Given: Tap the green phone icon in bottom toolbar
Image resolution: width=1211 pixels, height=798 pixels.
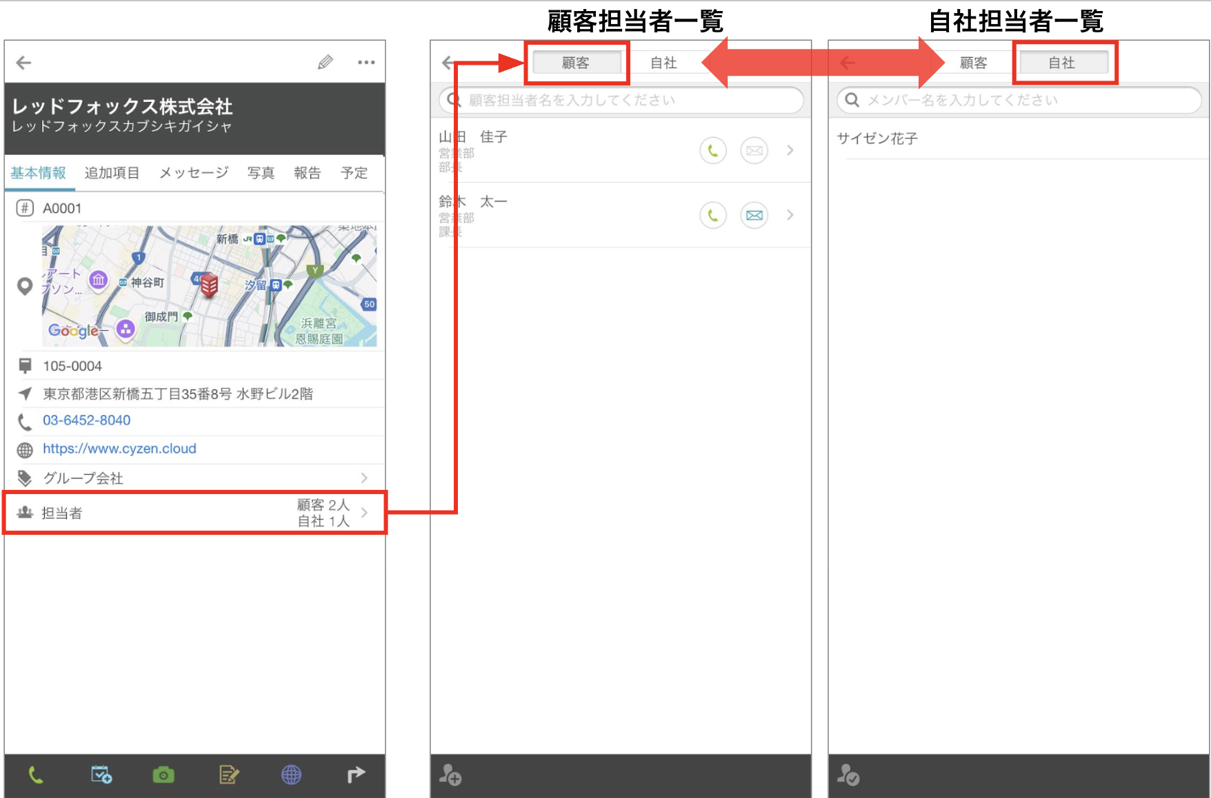Looking at the screenshot, I should (36, 775).
